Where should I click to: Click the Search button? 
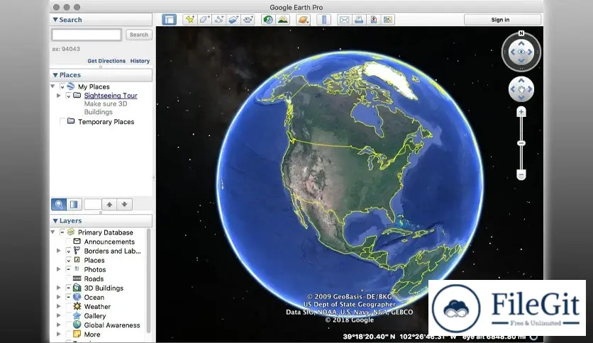[x=139, y=35]
